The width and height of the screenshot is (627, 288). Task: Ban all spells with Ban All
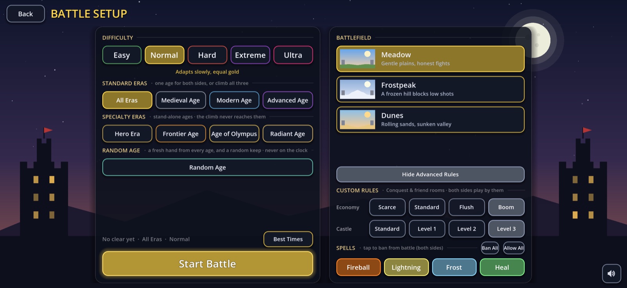click(x=490, y=248)
